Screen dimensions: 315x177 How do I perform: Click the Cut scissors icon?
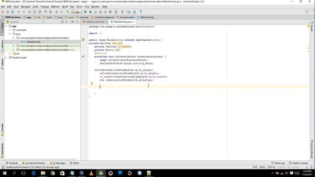coord(30,12)
